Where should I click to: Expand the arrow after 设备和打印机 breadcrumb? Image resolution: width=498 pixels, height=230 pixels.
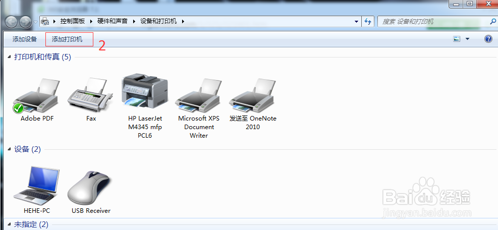point(183,22)
